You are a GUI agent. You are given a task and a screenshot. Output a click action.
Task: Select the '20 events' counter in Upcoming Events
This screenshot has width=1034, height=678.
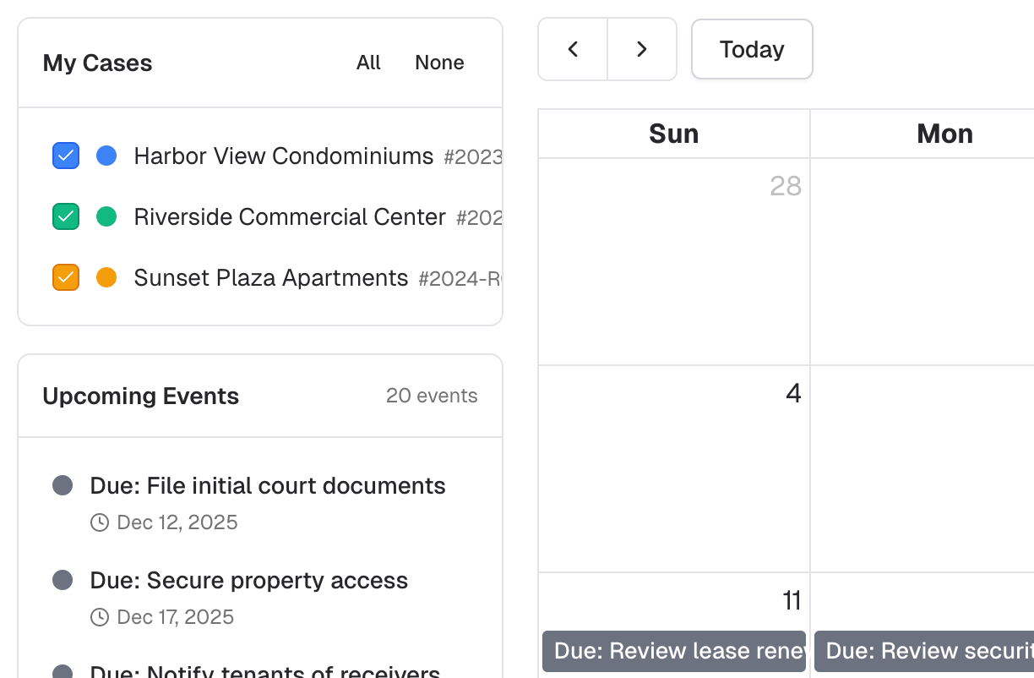point(432,396)
